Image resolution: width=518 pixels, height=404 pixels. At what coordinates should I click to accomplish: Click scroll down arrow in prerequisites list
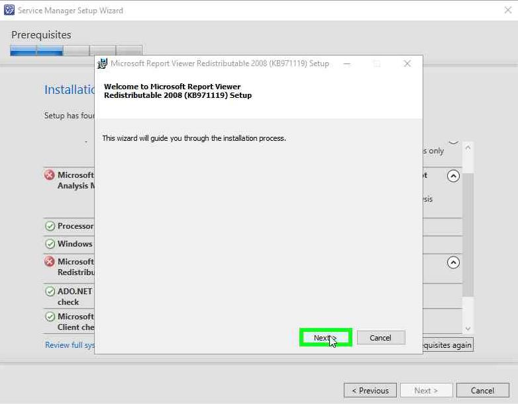(468, 329)
